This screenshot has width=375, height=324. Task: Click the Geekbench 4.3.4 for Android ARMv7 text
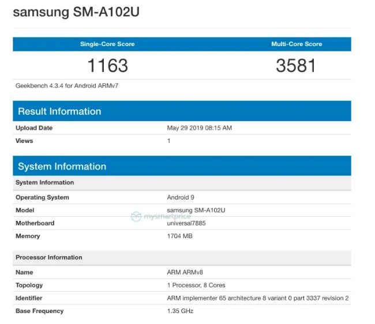coord(67,85)
